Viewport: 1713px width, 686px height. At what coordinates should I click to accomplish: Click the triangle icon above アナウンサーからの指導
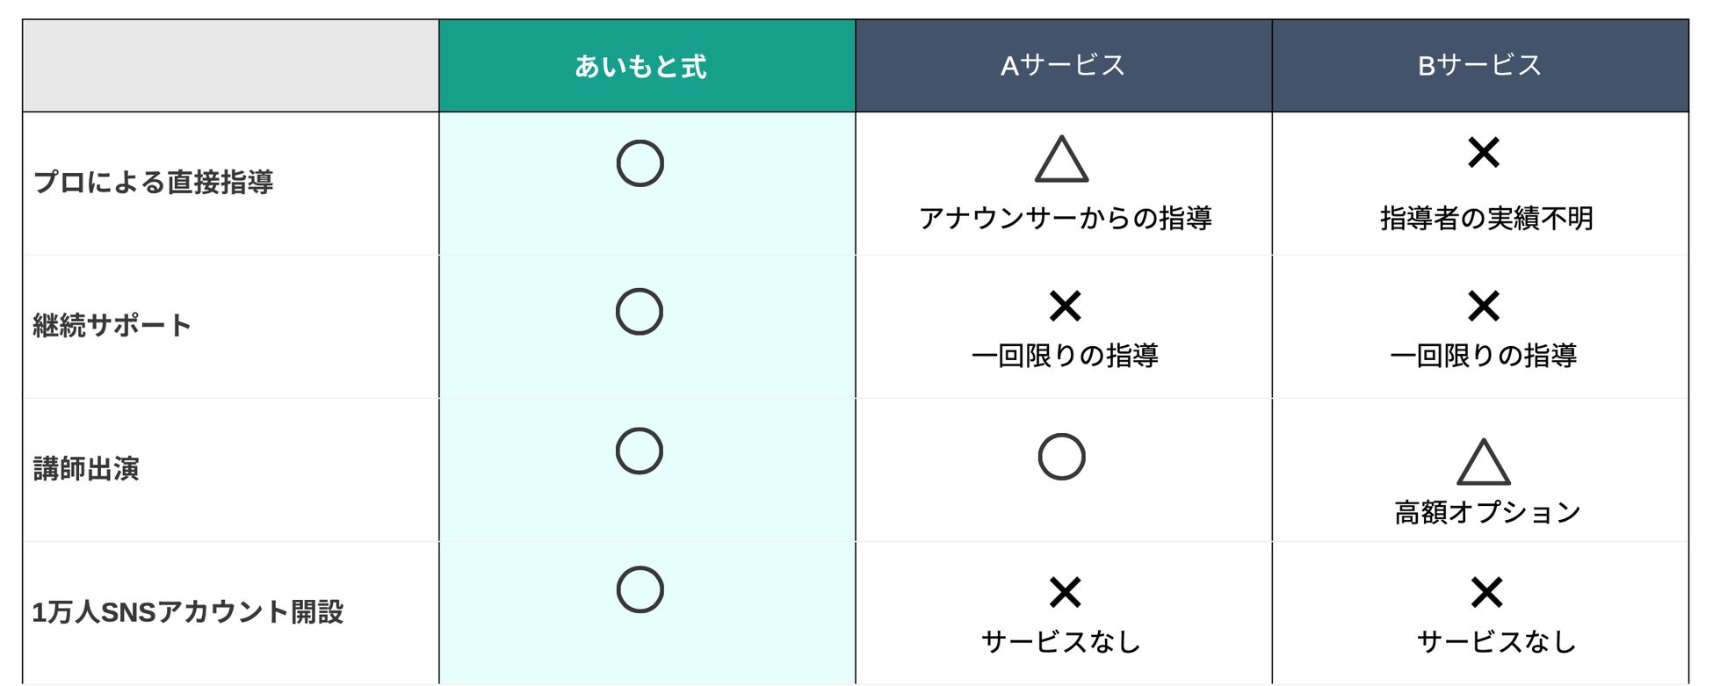click(x=1062, y=159)
